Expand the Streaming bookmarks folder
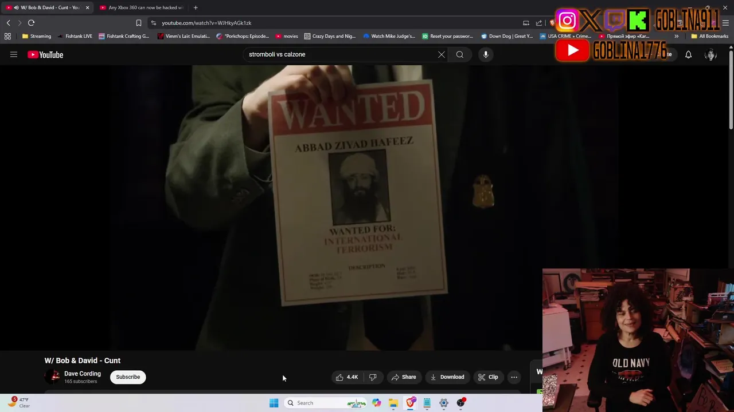 [37, 36]
